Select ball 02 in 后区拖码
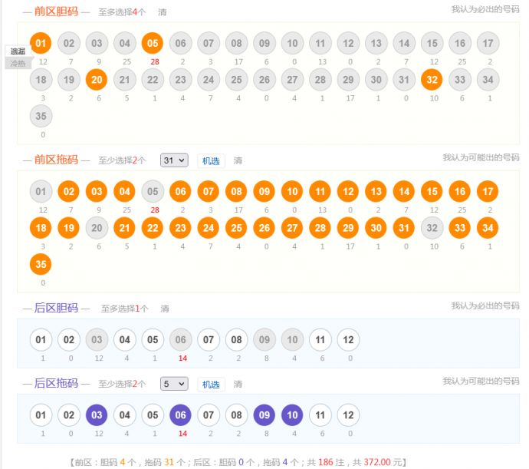The height and width of the screenshot is (469, 529). point(68,415)
